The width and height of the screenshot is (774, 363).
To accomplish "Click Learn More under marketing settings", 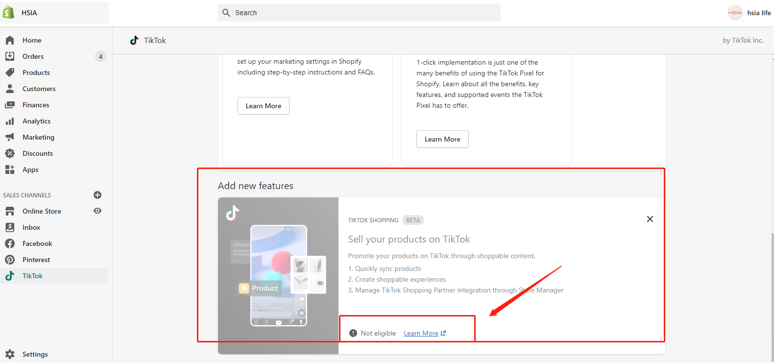I will [263, 106].
